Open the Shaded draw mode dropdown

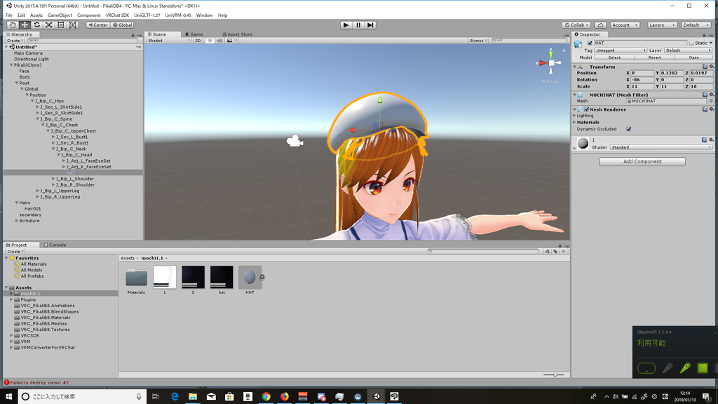(x=169, y=40)
